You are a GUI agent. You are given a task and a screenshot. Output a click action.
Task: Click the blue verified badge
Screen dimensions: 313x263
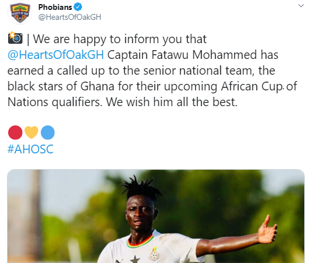point(78,7)
